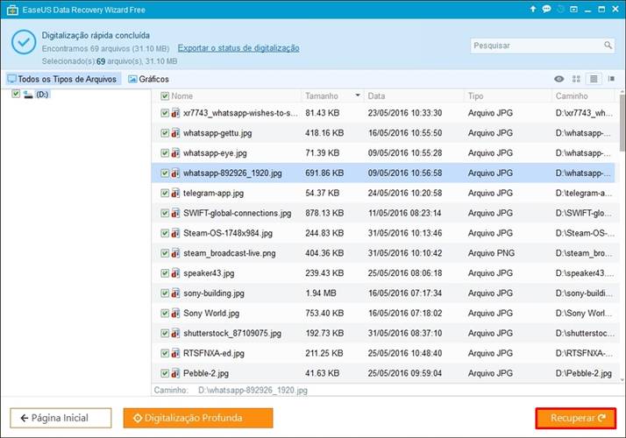Click Exportar o status de digitalização link

pos(238,48)
